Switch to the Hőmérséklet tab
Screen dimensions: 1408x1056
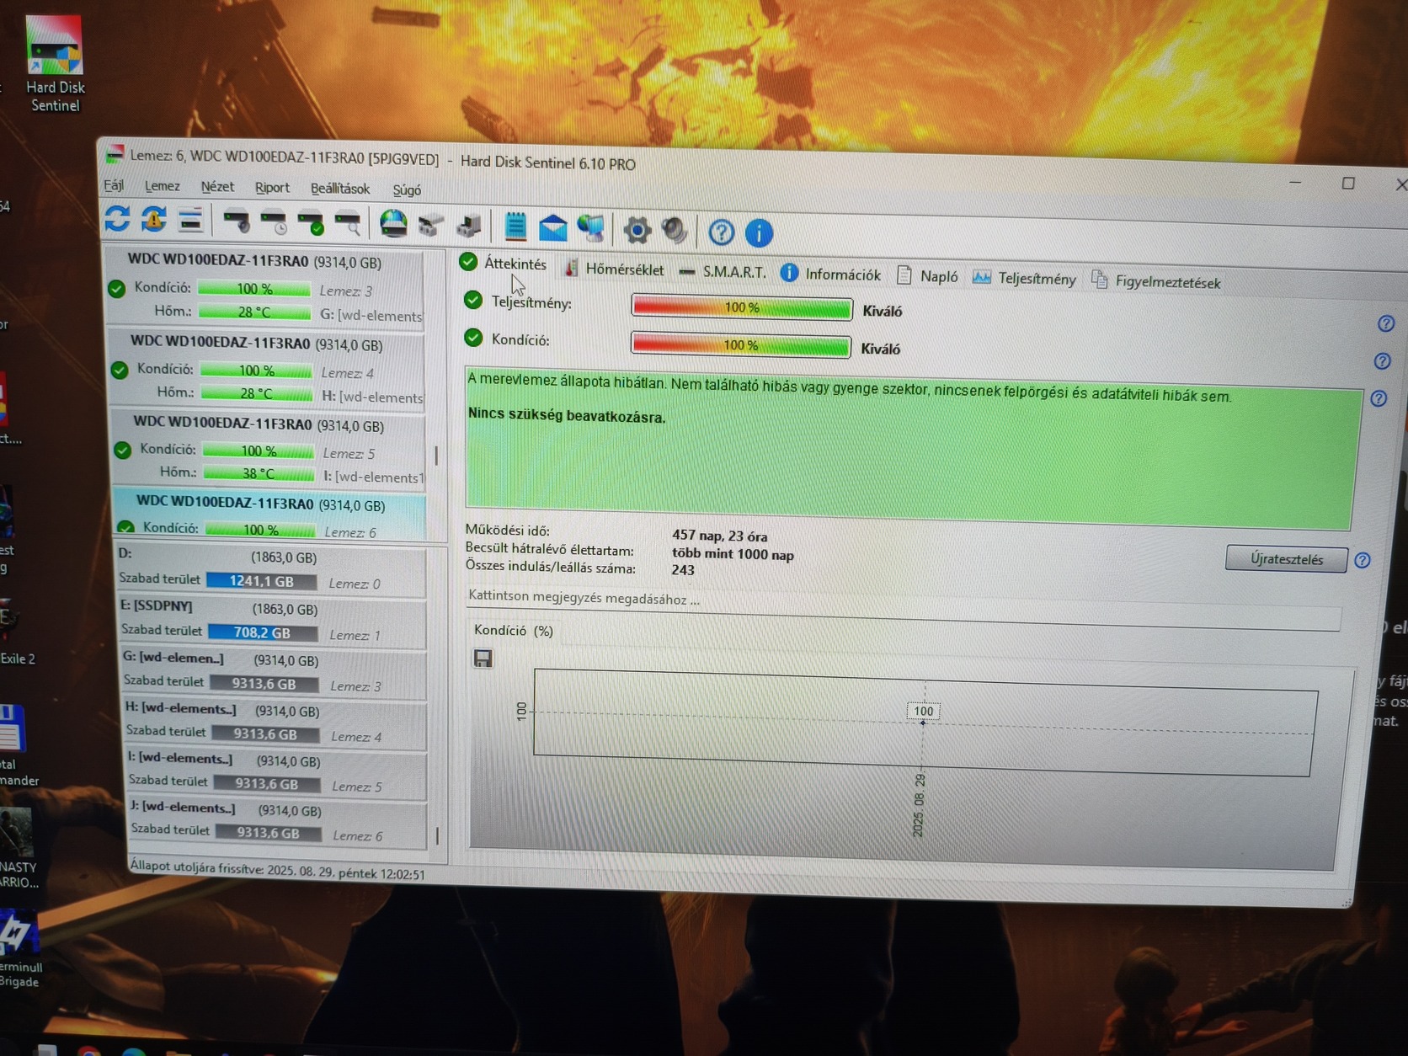point(615,269)
